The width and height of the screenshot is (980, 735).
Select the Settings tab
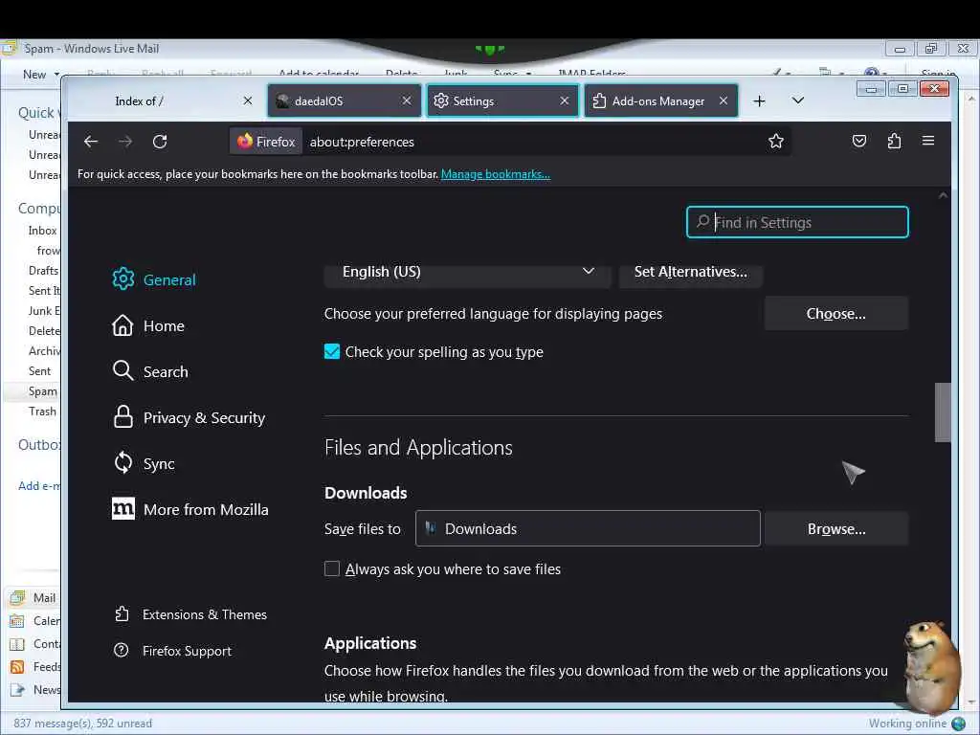(x=502, y=100)
